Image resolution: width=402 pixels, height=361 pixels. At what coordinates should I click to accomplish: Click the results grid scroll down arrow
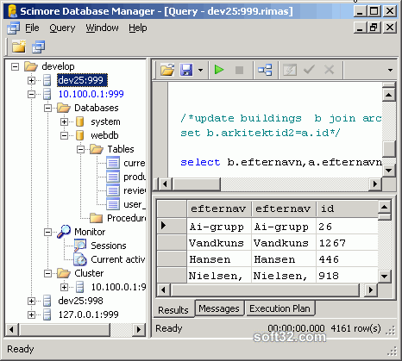coord(384,277)
